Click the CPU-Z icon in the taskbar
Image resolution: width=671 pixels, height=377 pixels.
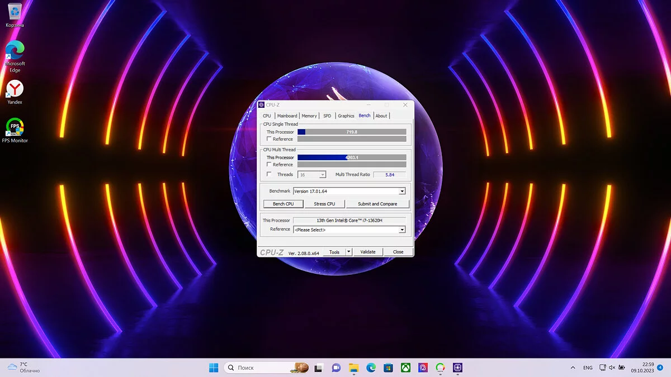point(458,368)
